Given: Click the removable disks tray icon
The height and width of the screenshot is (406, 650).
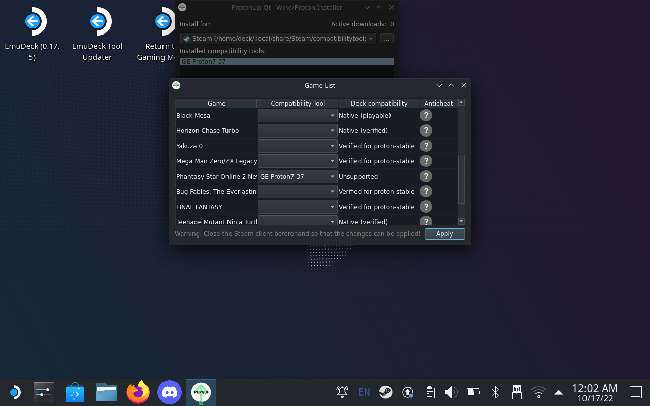Looking at the screenshot, I should click(517, 392).
